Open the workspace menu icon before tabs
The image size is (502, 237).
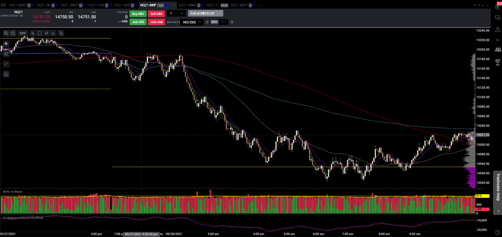(x=3, y=5)
